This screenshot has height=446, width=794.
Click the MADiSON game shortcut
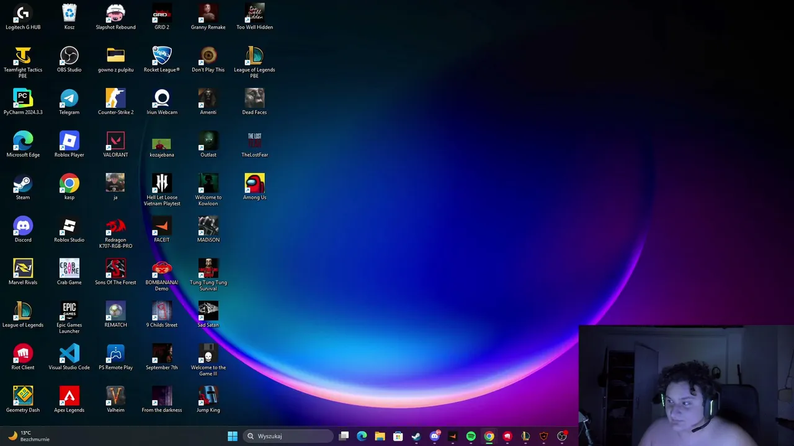[208, 230]
